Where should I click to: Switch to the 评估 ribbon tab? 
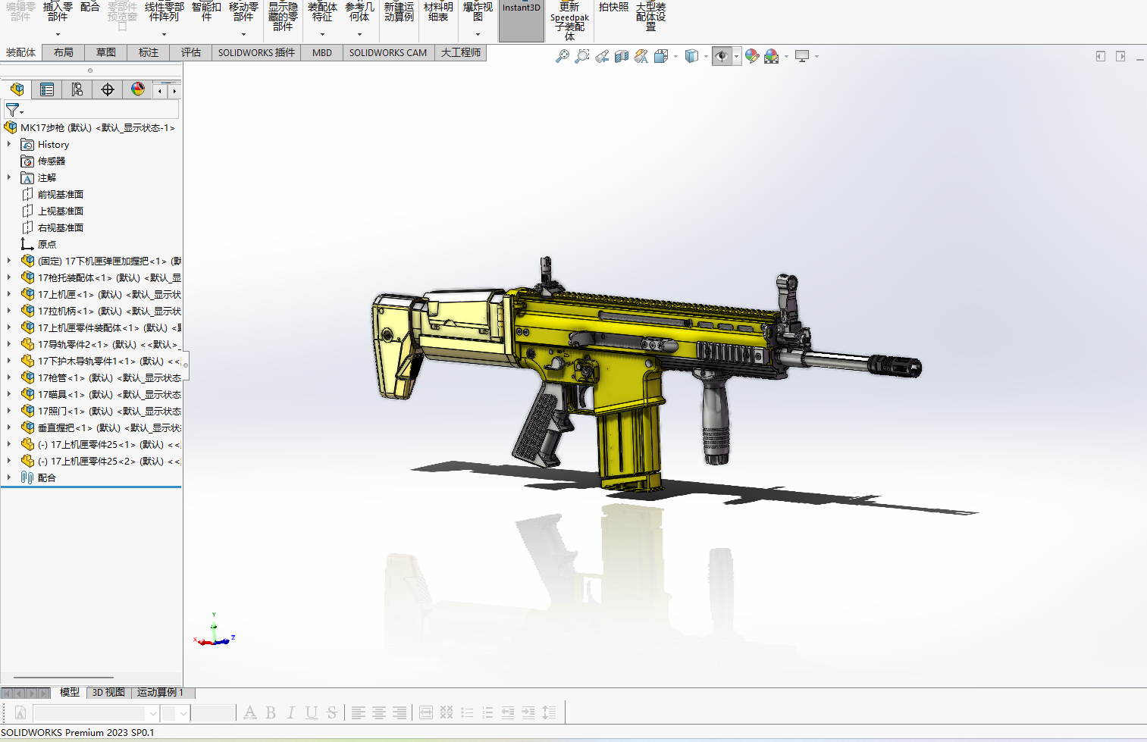[191, 52]
